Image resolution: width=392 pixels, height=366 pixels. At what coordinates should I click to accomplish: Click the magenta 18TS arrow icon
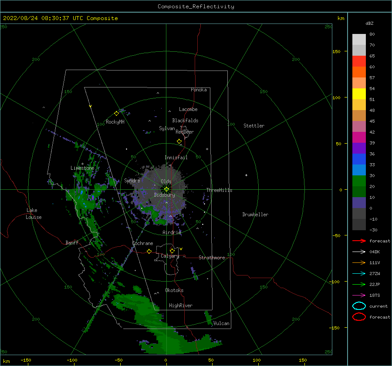(359, 295)
